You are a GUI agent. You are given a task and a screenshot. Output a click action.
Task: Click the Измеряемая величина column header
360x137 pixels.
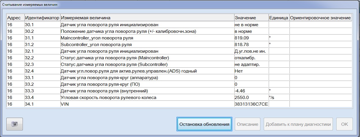point(147,18)
